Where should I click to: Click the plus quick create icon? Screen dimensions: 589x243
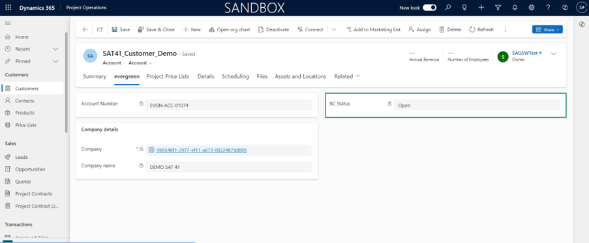(481, 8)
